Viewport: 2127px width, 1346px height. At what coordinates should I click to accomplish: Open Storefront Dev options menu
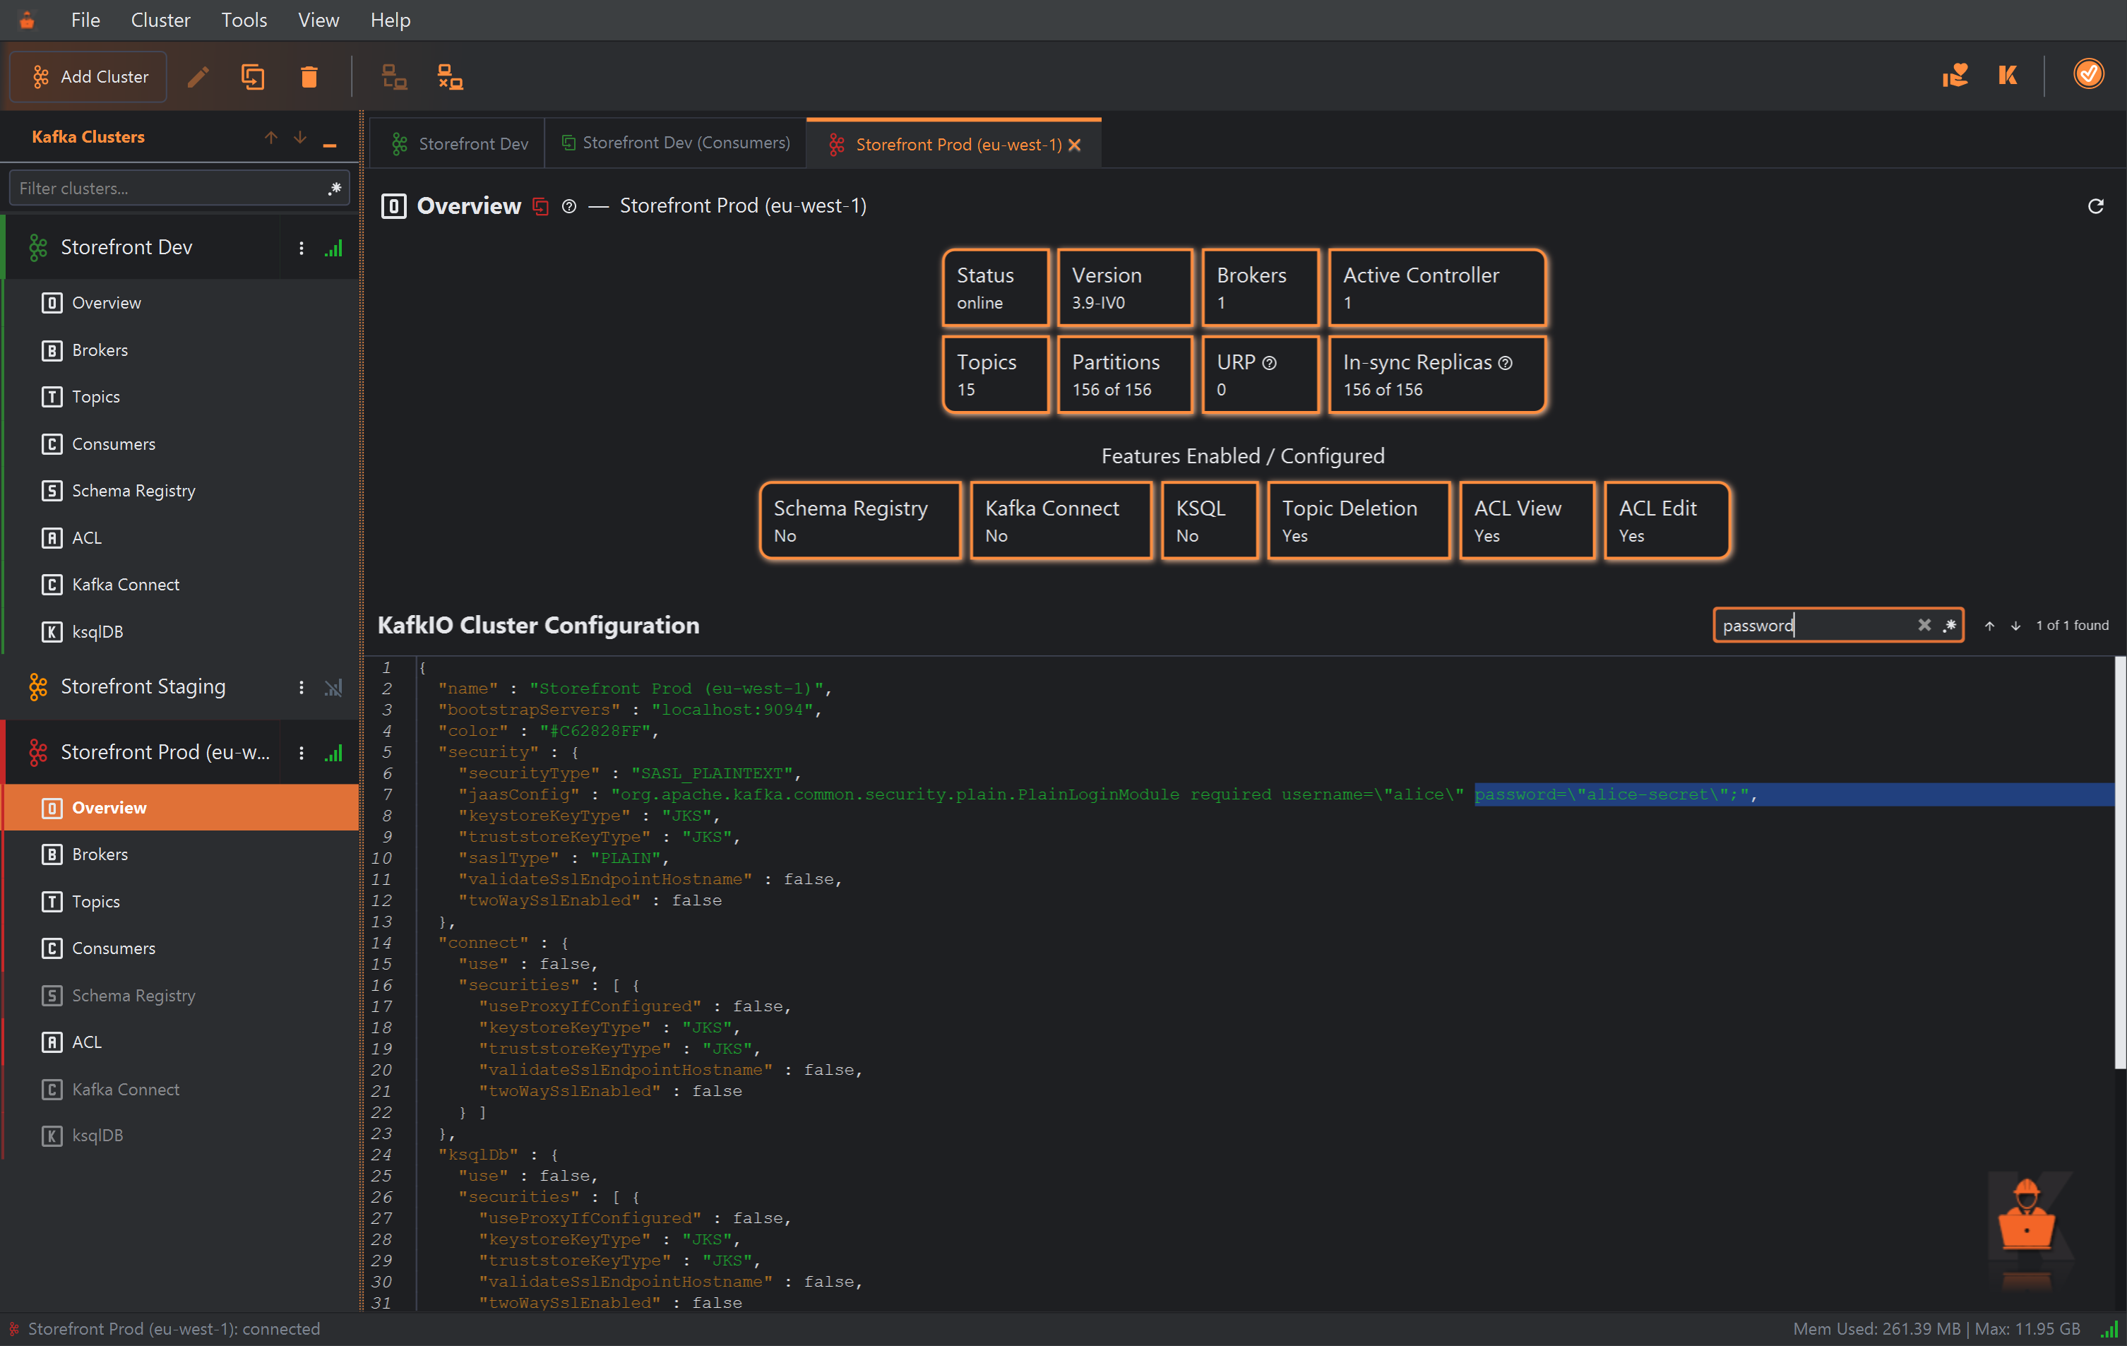tap(302, 248)
